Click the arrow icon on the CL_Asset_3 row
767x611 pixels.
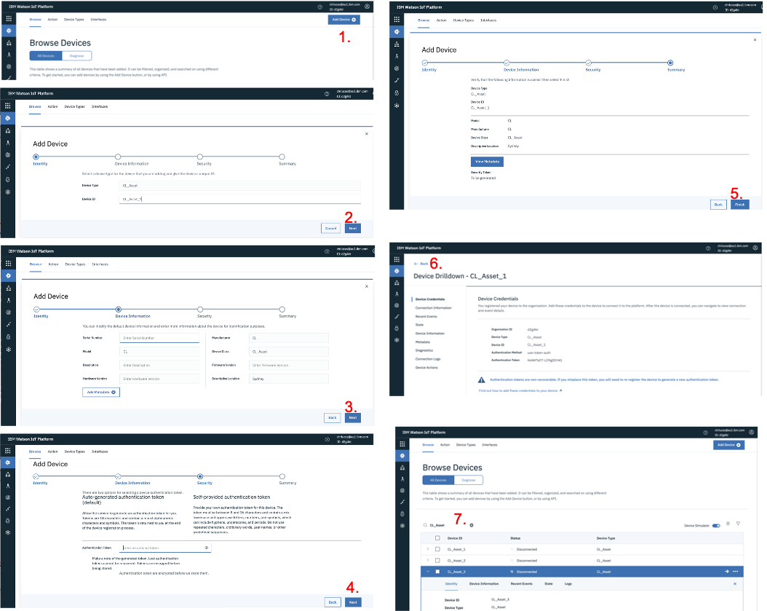point(726,571)
